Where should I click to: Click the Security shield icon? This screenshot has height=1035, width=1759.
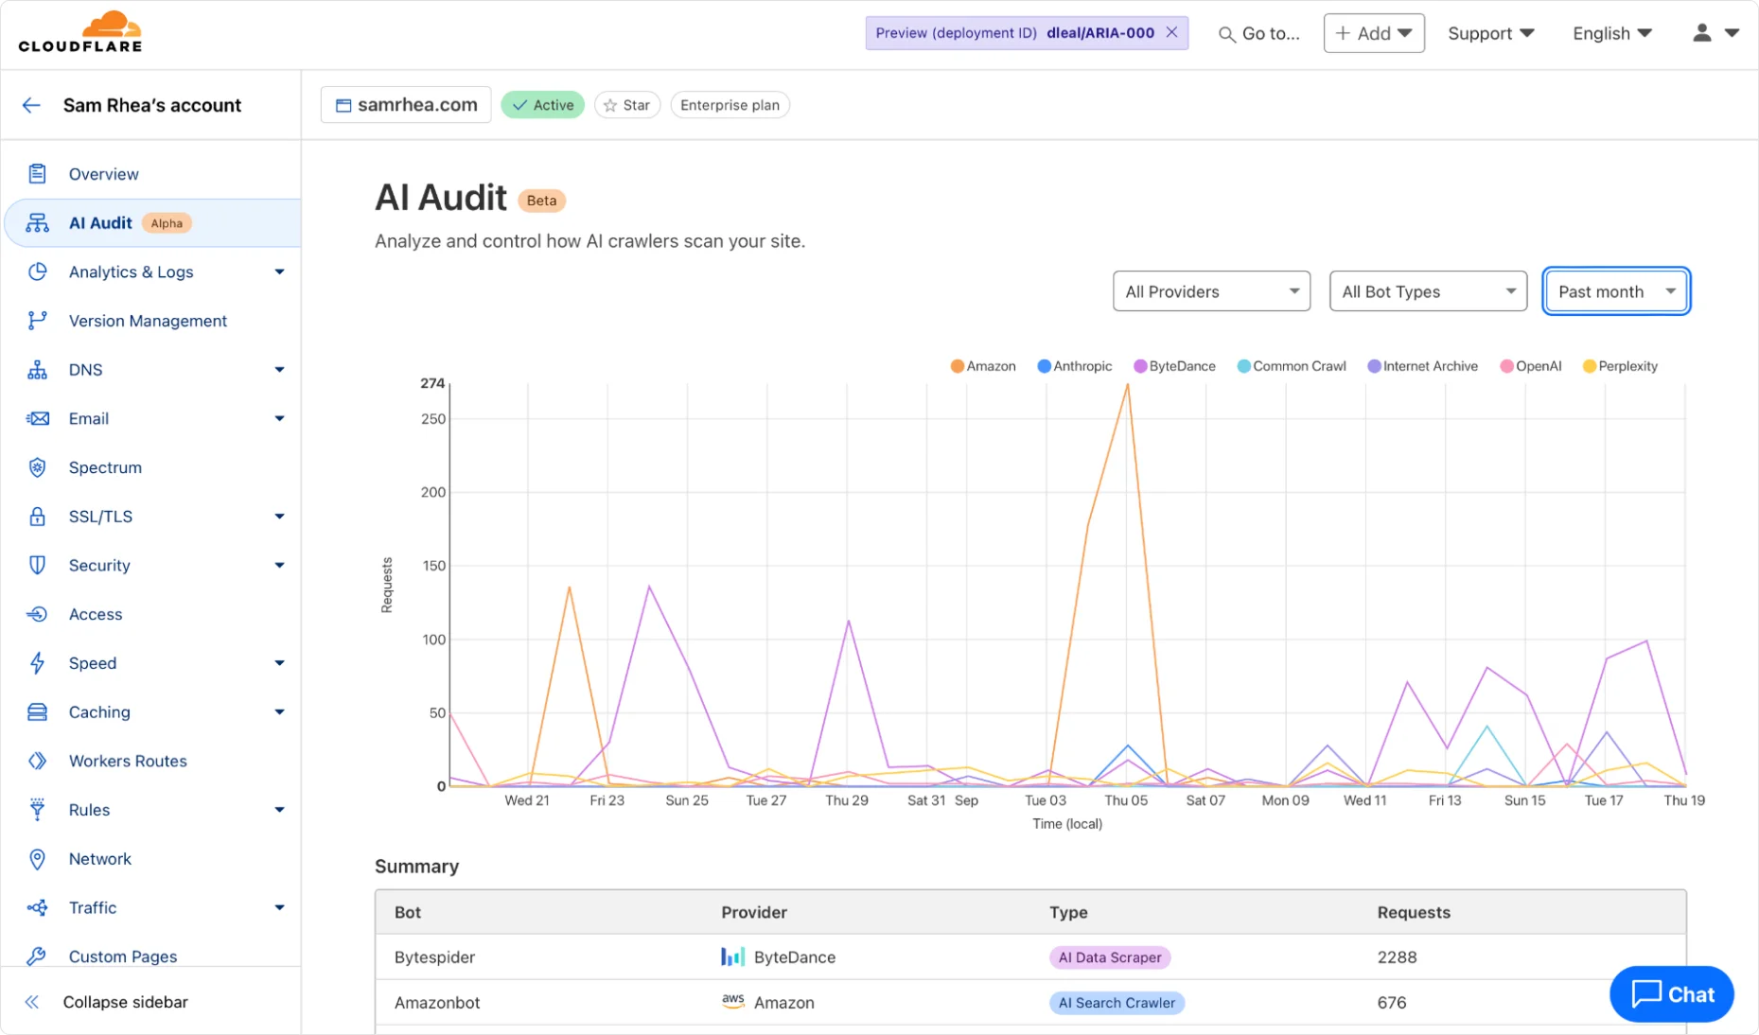click(x=37, y=565)
